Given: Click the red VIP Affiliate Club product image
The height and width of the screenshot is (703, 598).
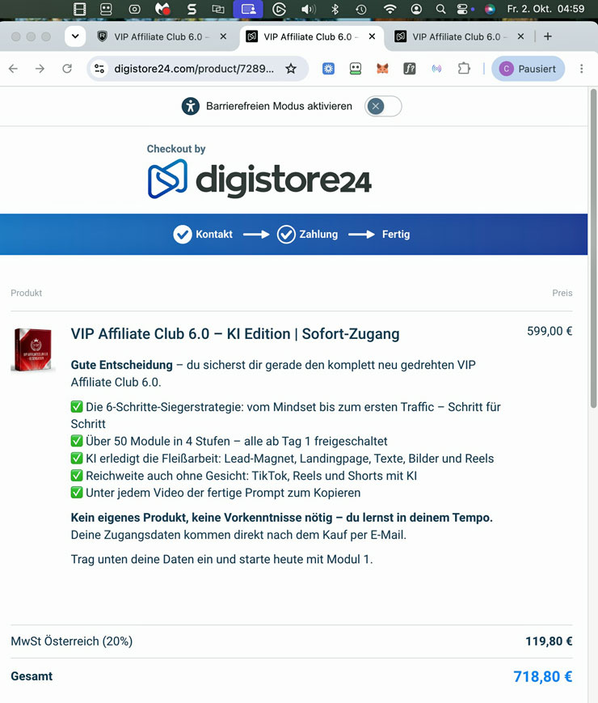Looking at the screenshot, I should point(32,349).
